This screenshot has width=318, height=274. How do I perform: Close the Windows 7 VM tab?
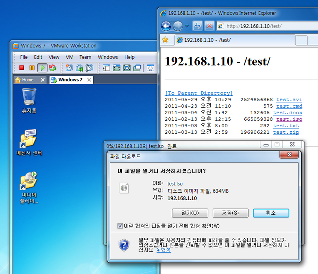[x=89, y=80]
